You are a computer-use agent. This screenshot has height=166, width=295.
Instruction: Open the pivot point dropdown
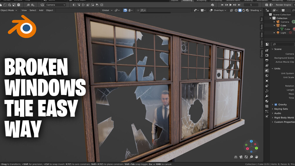117,10
